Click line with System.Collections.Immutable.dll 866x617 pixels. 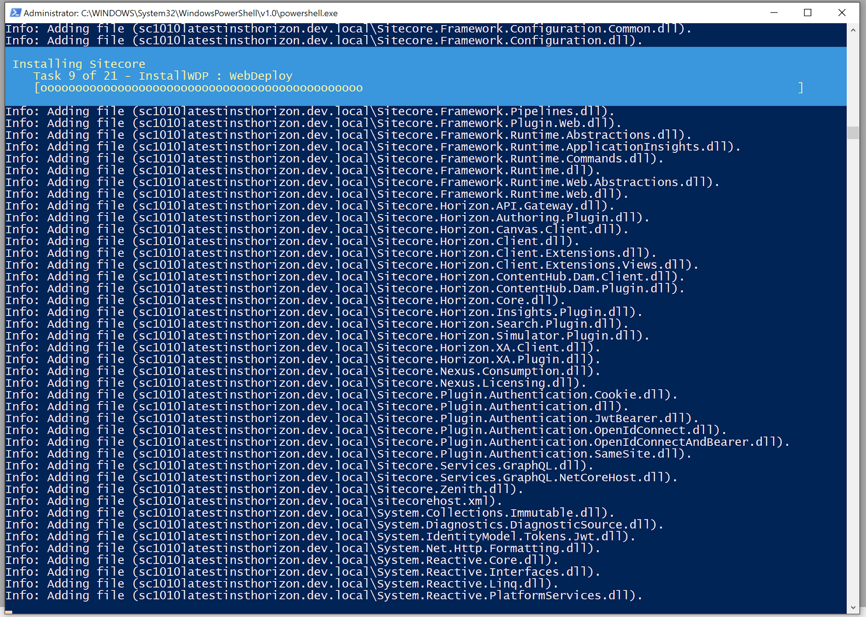pos(310,514)
